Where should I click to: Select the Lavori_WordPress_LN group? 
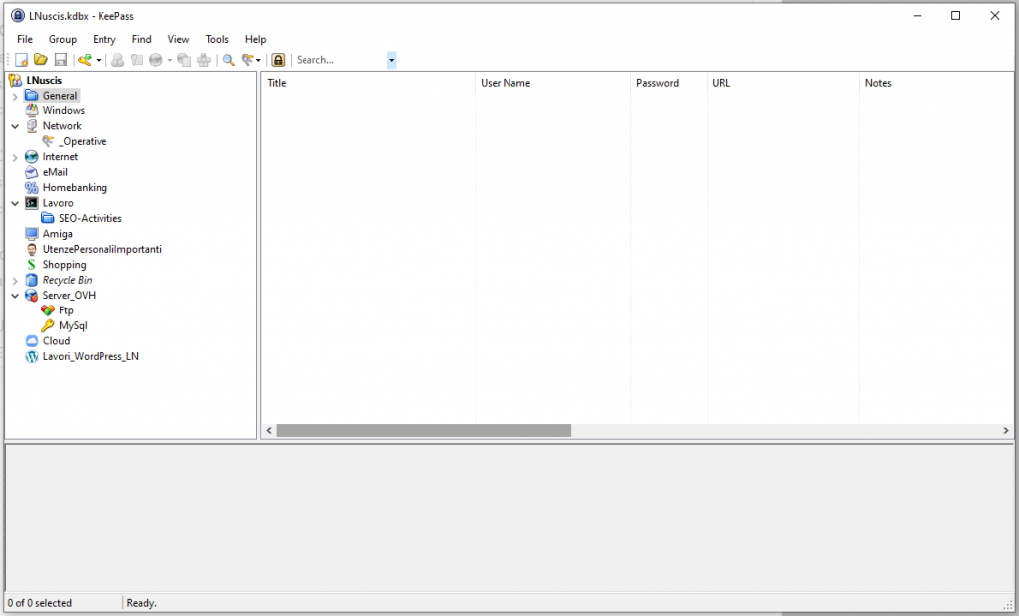pyautogui.click(x=91, y=356)
